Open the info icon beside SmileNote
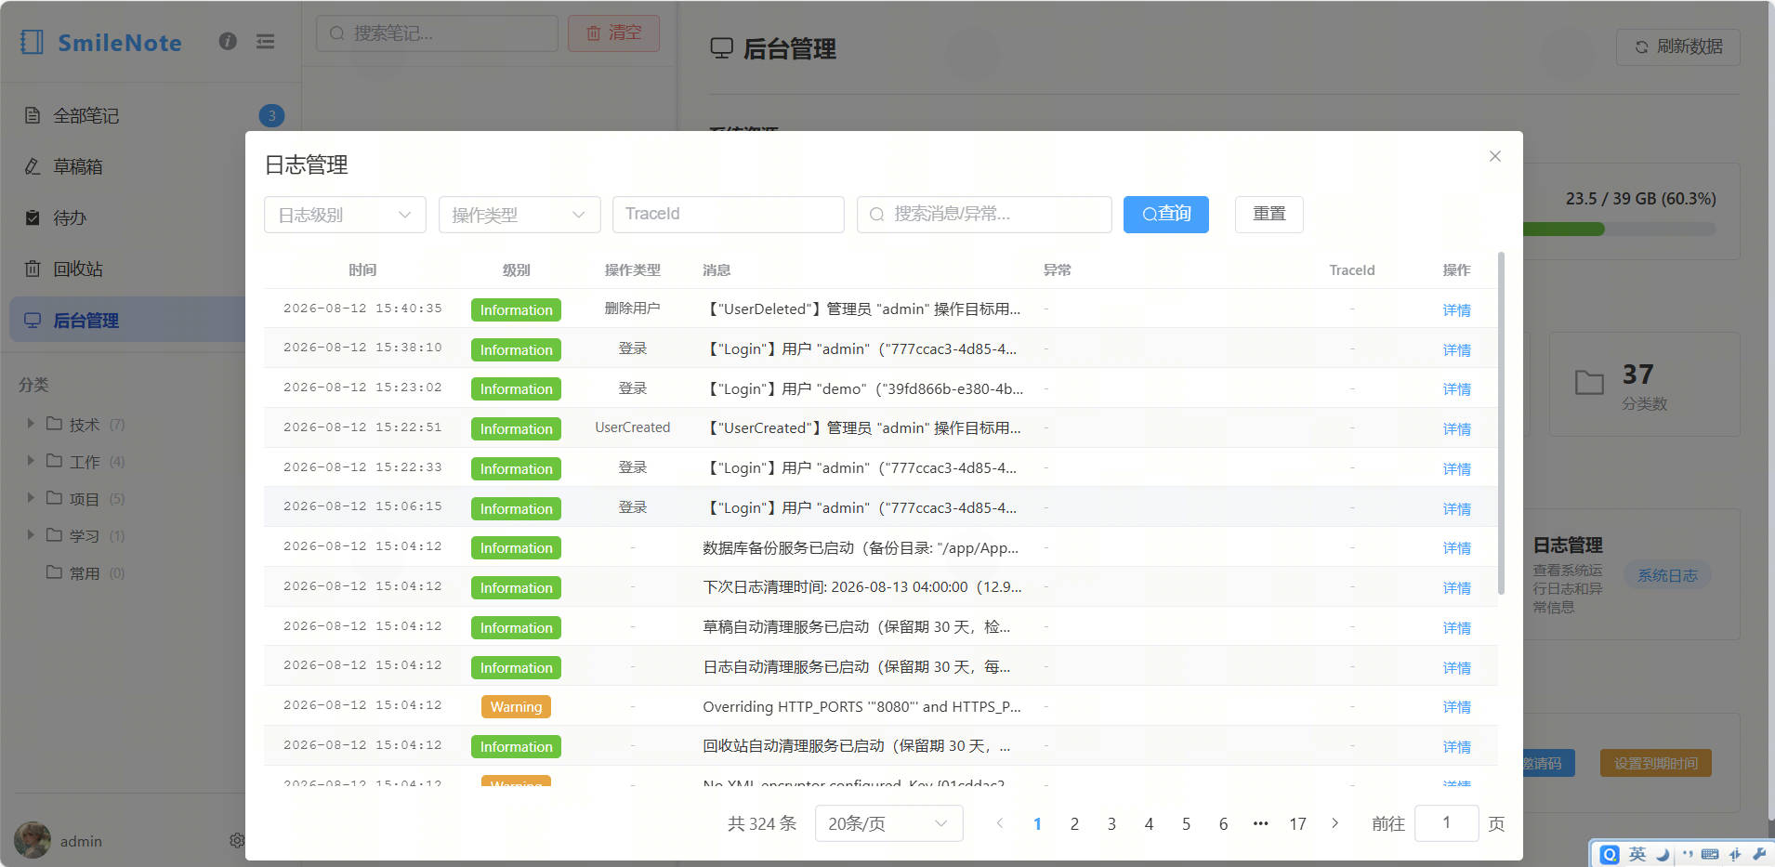The image size is (1775, 867). 228,41
